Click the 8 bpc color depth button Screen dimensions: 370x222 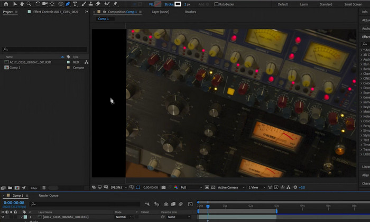point(34,188)
